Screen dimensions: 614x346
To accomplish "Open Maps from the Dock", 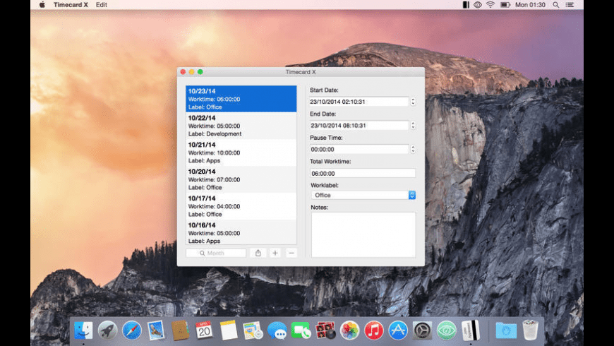I will pyautogui.click(x=253, y=330).
